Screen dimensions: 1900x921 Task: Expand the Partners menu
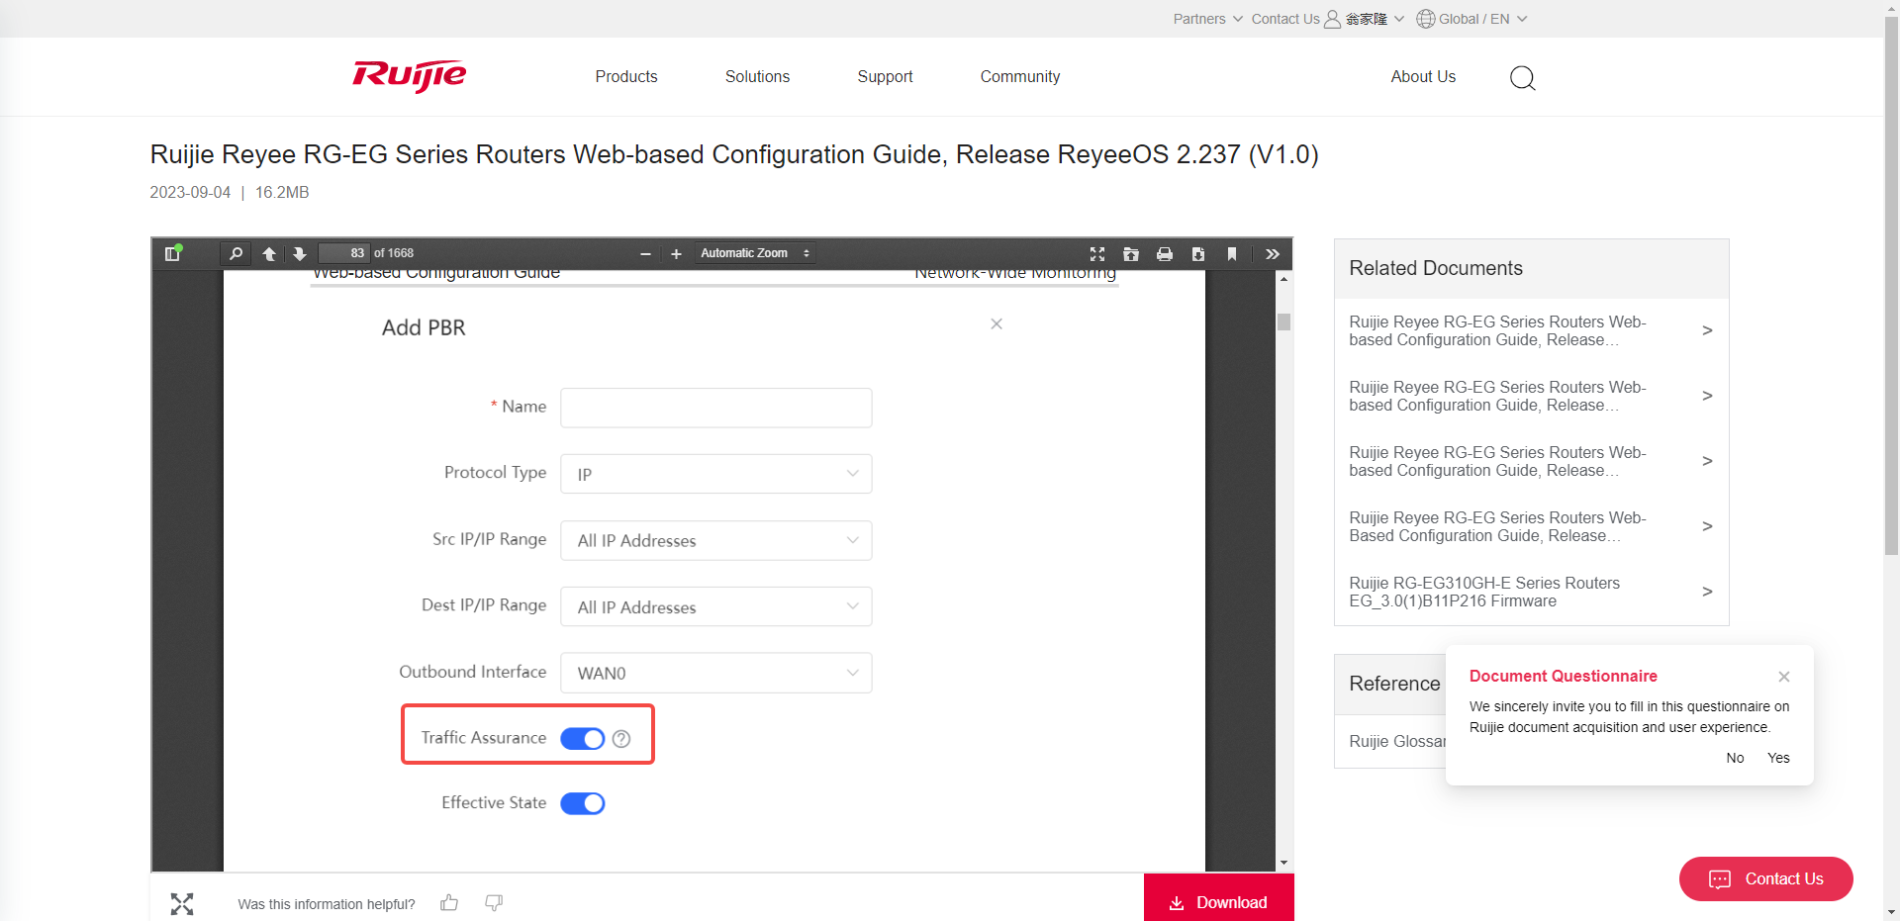1207,19
